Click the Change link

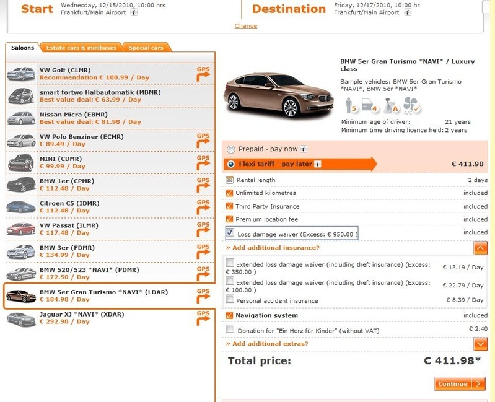pos(246,26)
